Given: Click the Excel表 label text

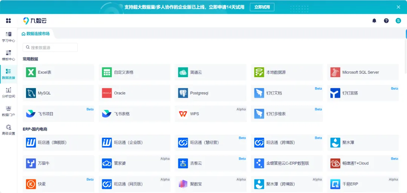Looking at the screenshot, I should [44, 72].
